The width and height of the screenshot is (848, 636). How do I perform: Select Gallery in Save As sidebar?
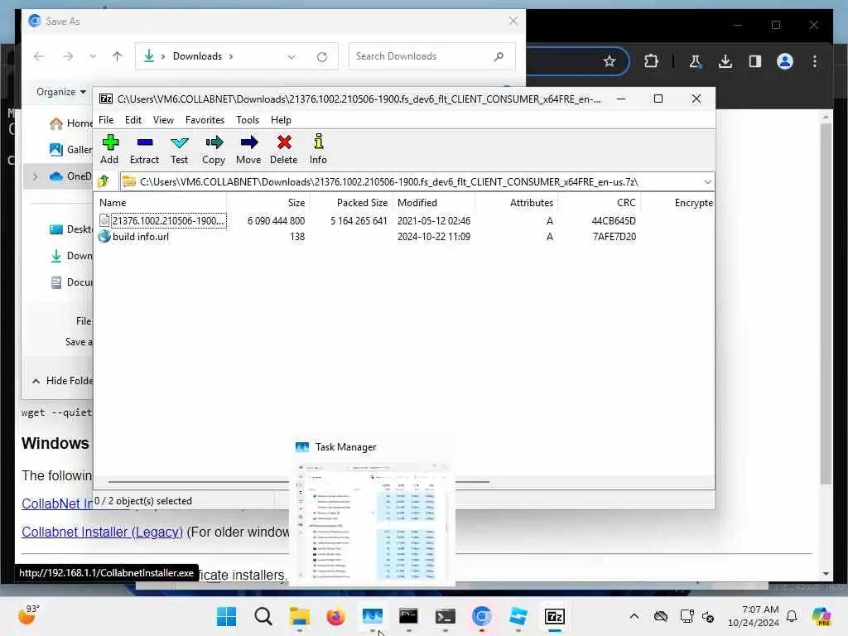click(x=71, y=149)
